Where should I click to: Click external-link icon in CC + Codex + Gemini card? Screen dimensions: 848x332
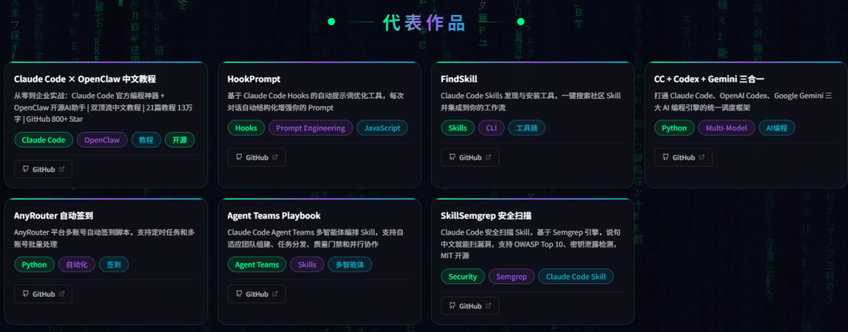(702, 157)
